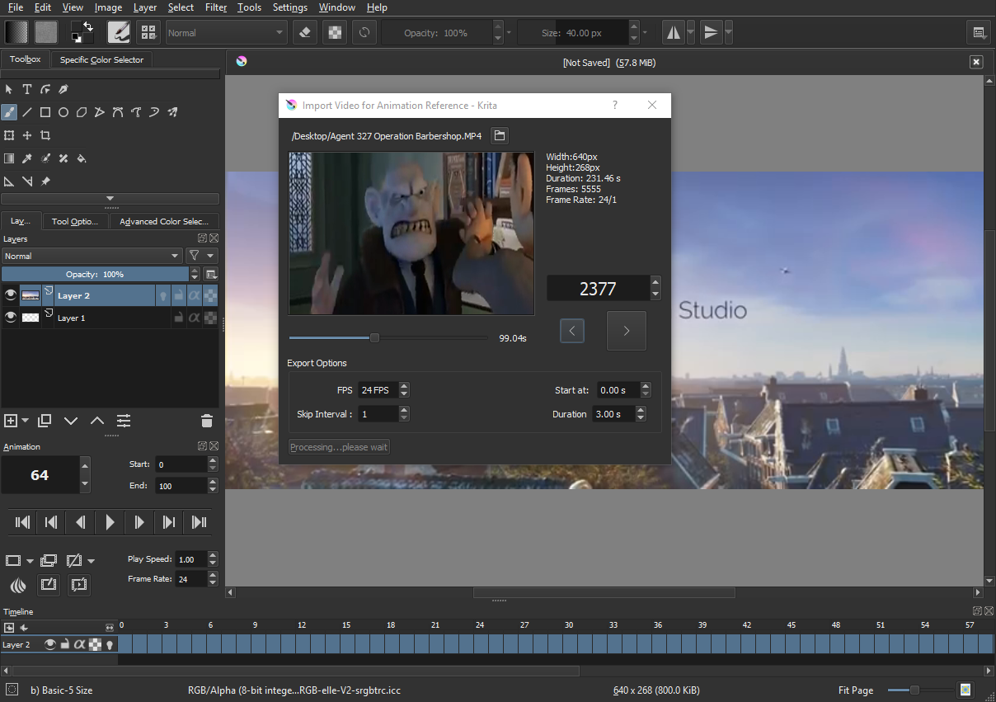Open the layer filter funnel dropdown
This screenshot has width=996, height=702.
[200, 256]
